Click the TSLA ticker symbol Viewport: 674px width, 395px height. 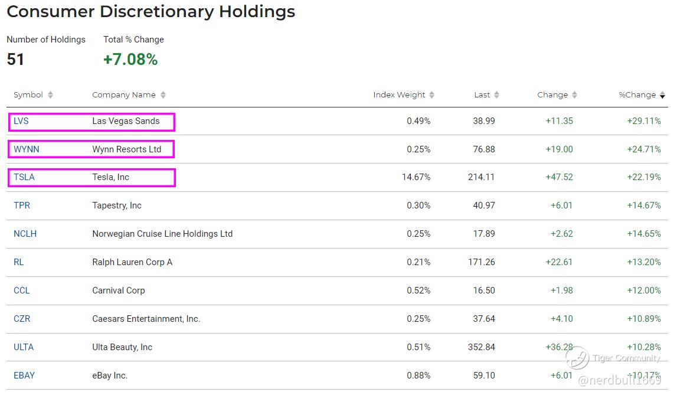[24, 177]
